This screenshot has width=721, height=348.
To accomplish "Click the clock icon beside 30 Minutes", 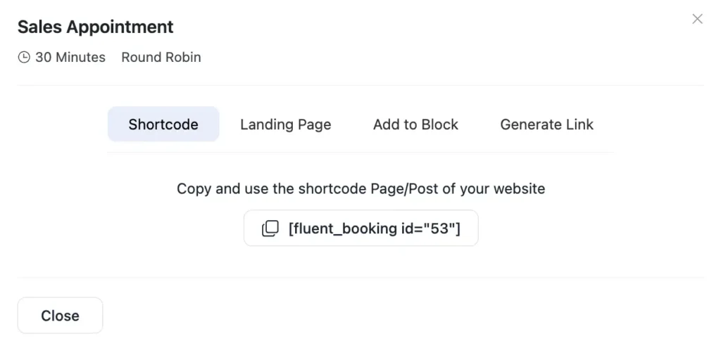I will point(24,58).
